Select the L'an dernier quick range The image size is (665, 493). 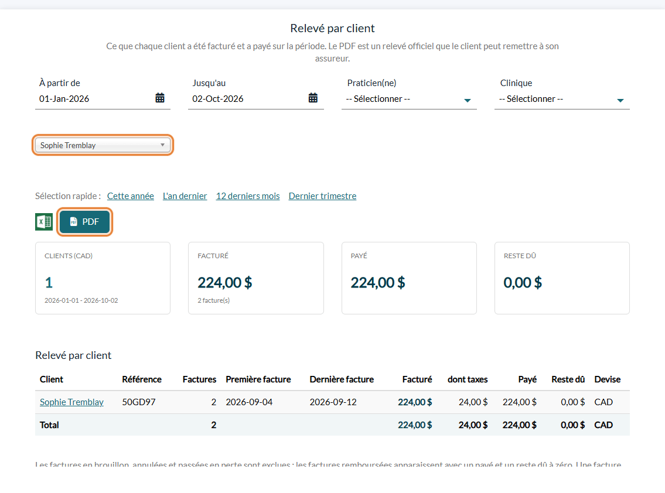click(185, 196)
